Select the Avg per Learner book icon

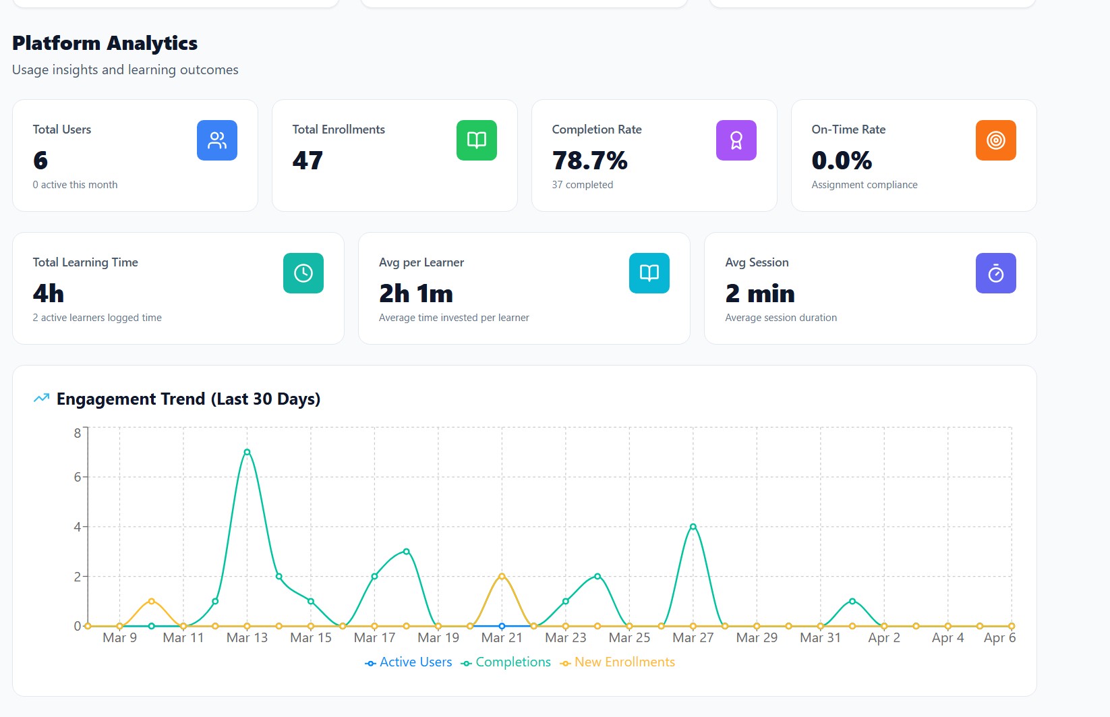point(649,273)
